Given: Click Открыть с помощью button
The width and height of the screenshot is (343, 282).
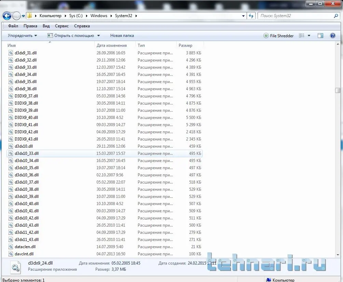Looking at the screenshot, I should click(71, 36).
